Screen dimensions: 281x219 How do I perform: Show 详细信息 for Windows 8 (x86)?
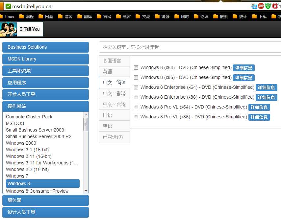[243, 78]
